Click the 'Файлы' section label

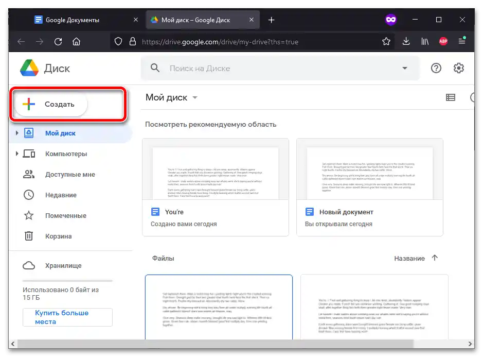click(x=163, y=258)
